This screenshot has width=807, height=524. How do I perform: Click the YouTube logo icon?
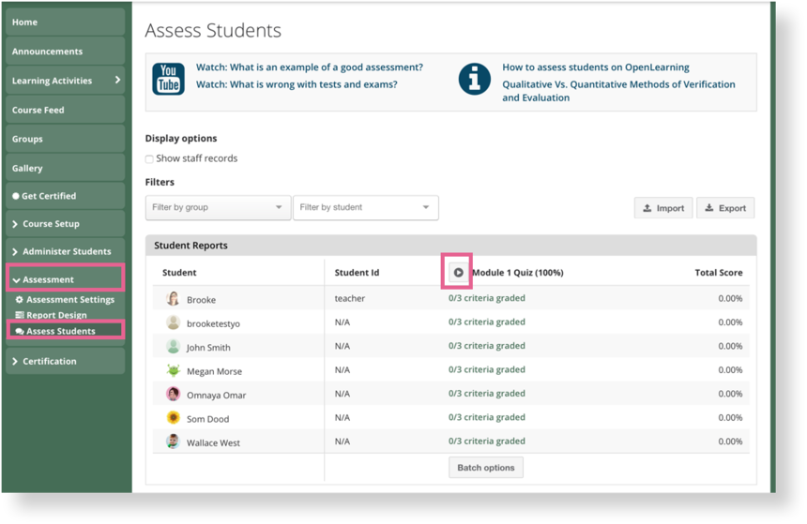point(168,79)
